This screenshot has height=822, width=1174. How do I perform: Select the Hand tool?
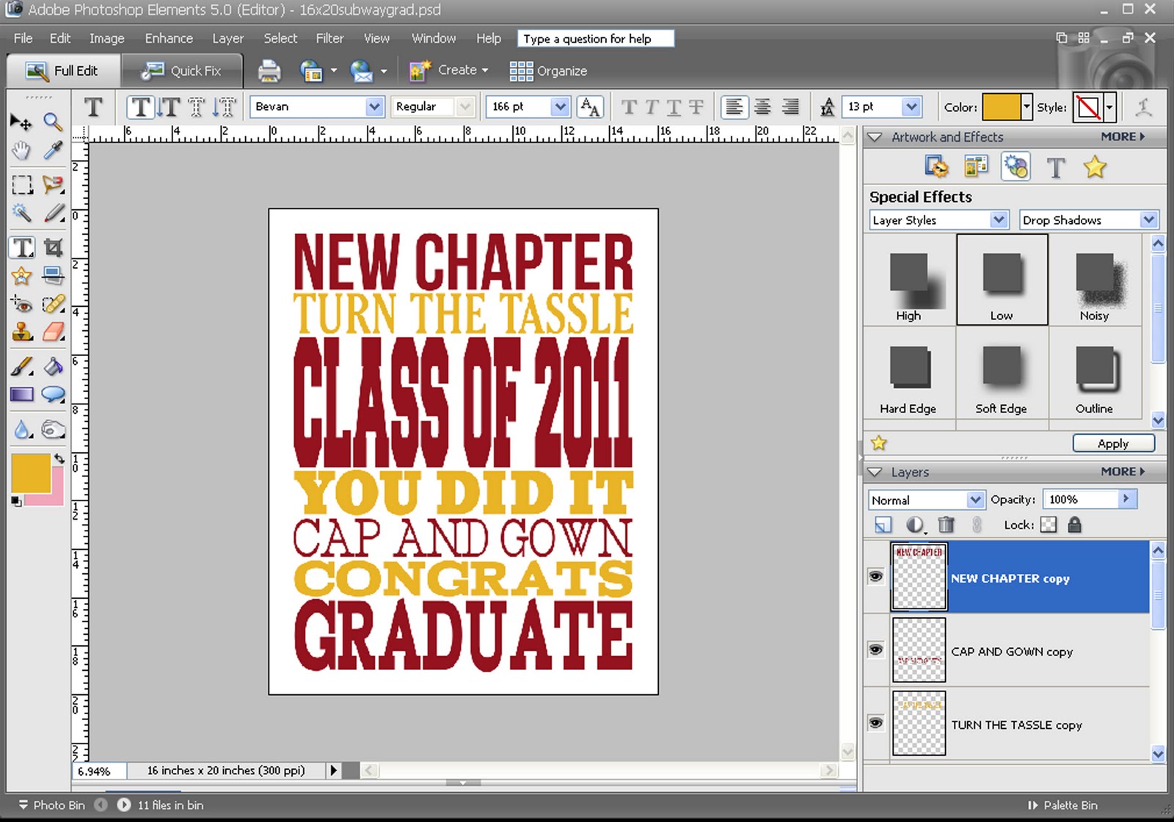pos(21,150)
